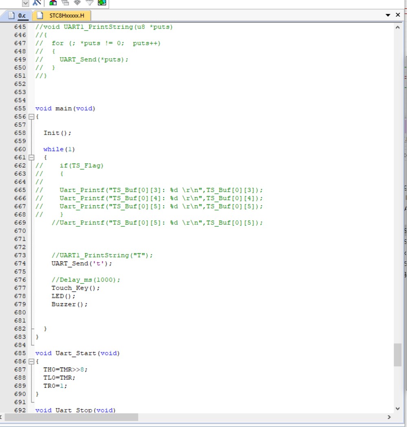Click the Manage Project Items icon

[53, 2]
